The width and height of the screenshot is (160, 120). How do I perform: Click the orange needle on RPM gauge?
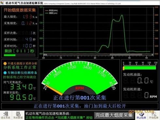point(54,90)
